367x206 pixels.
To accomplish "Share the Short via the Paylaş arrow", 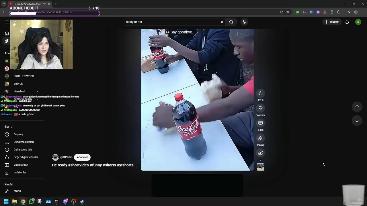I will [260, 138].
